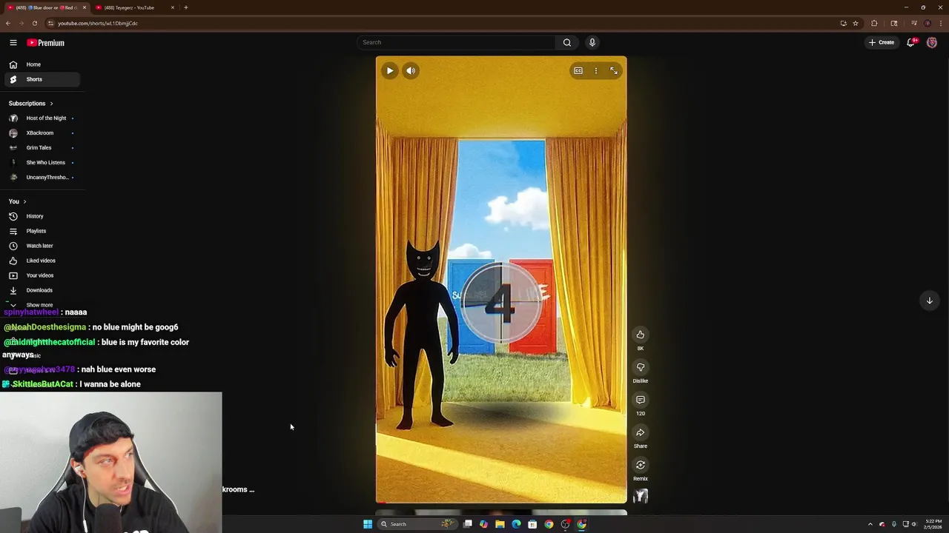Open Microsoft Store from the taskbar

point(532,524)
